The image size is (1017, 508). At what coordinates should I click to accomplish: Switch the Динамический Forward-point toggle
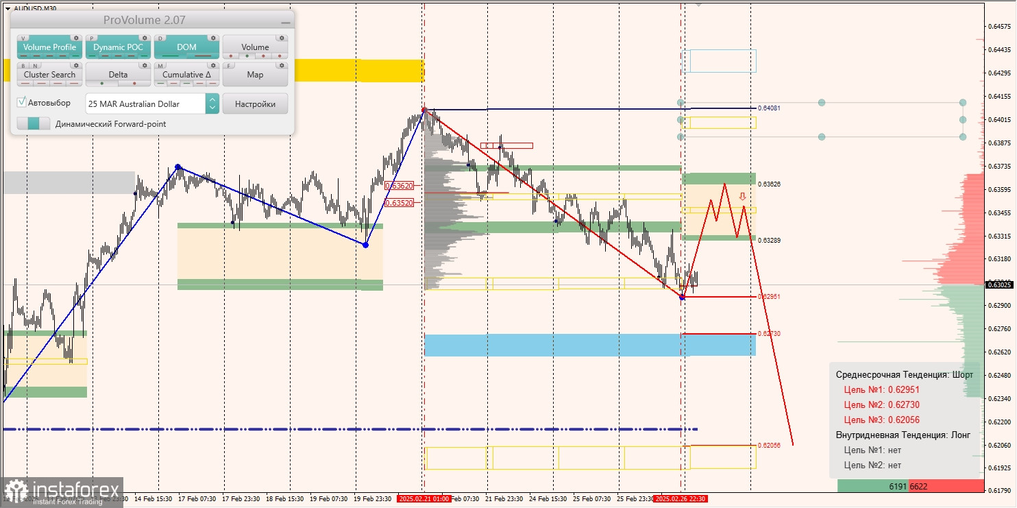(34, 123)
